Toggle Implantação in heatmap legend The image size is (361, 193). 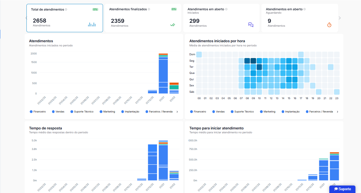coord(290,112)
